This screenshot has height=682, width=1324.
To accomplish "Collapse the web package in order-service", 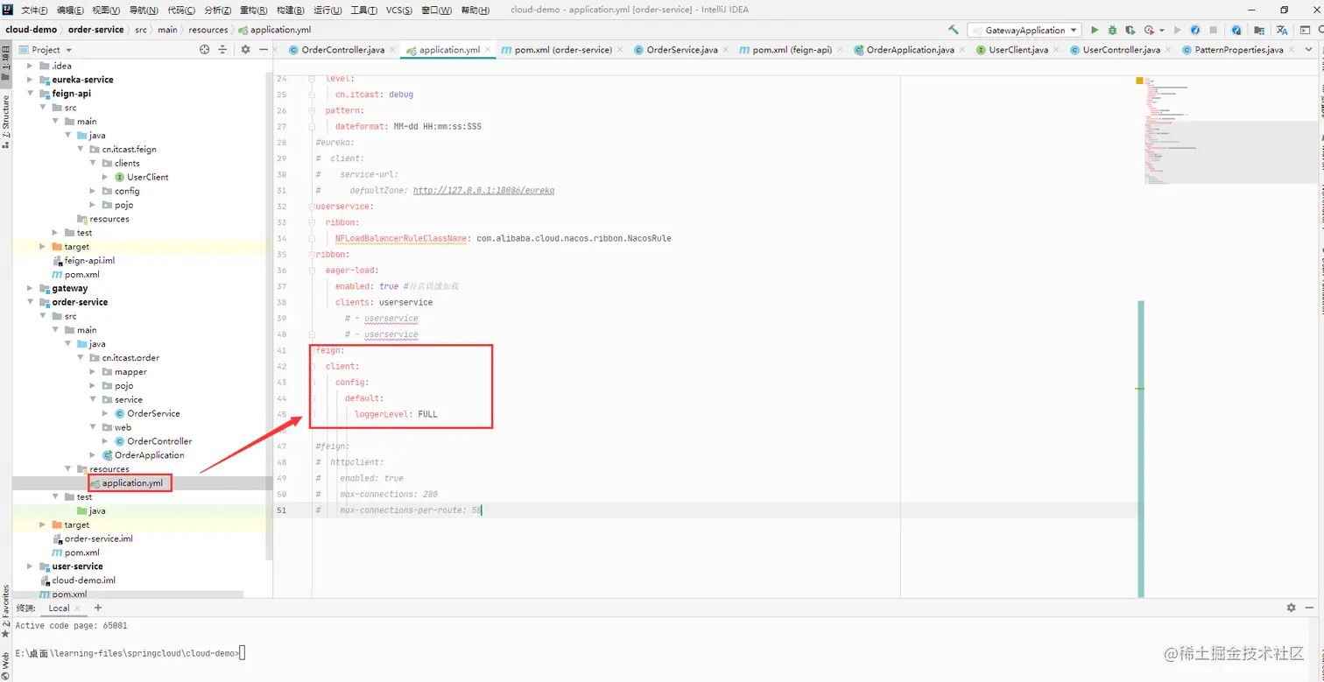I will tap(94, 427).
